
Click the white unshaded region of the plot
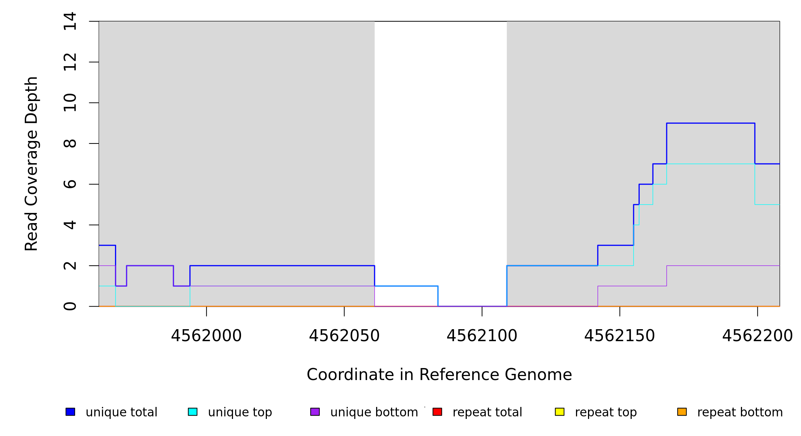(x=441, y=145)
